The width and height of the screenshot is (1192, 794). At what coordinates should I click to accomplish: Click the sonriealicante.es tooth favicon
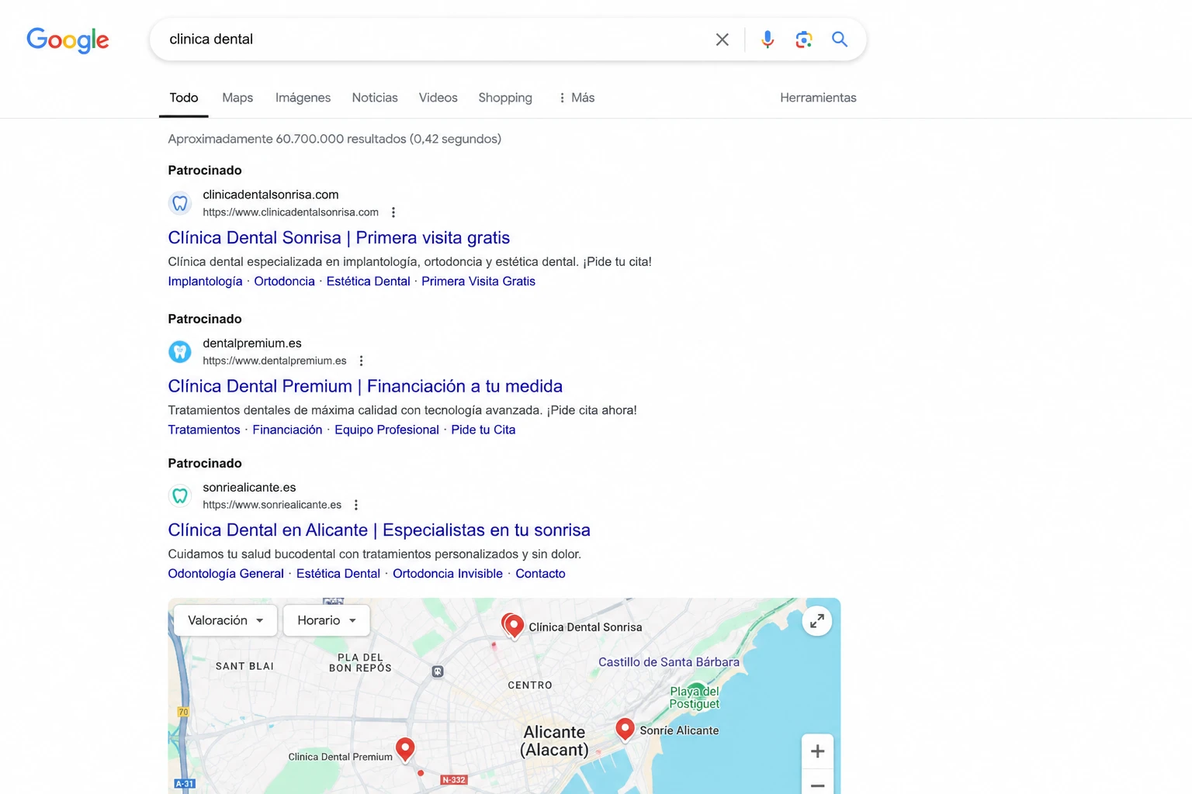pyautogui.click(x=180, y=495)
